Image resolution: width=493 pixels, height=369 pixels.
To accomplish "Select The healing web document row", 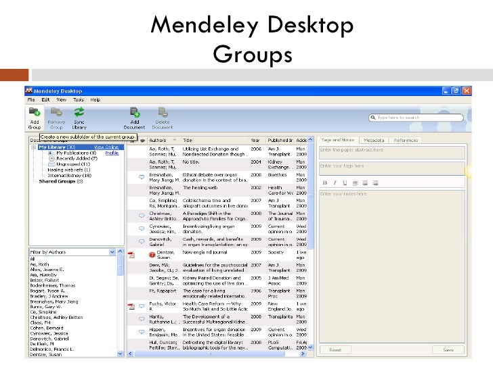I will 217,190.
